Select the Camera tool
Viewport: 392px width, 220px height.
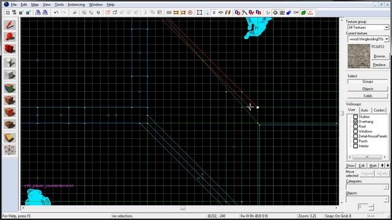point(10,49)
